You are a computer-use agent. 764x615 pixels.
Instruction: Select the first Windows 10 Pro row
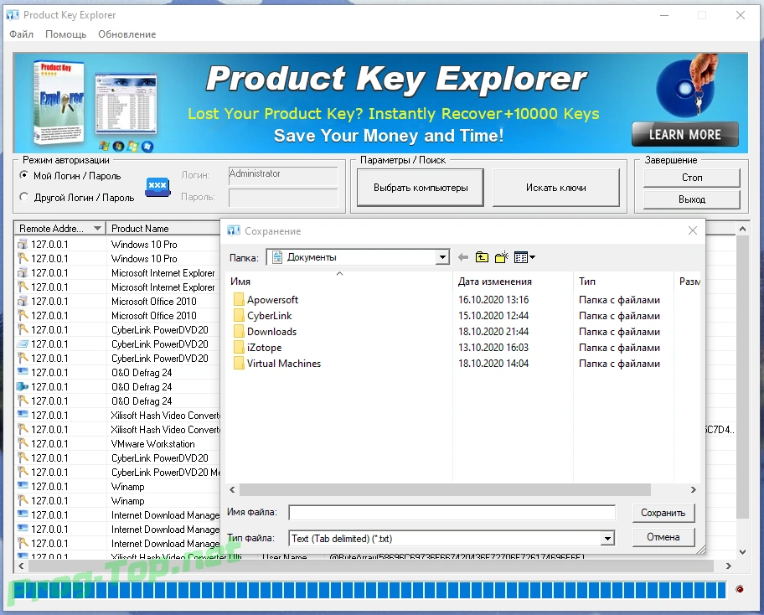tap(117, 244)
